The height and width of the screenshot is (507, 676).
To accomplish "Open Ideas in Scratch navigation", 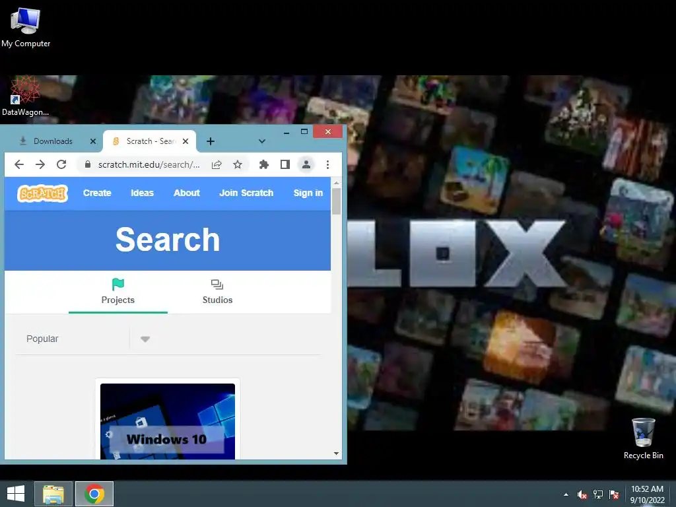I will coord(143,193).
